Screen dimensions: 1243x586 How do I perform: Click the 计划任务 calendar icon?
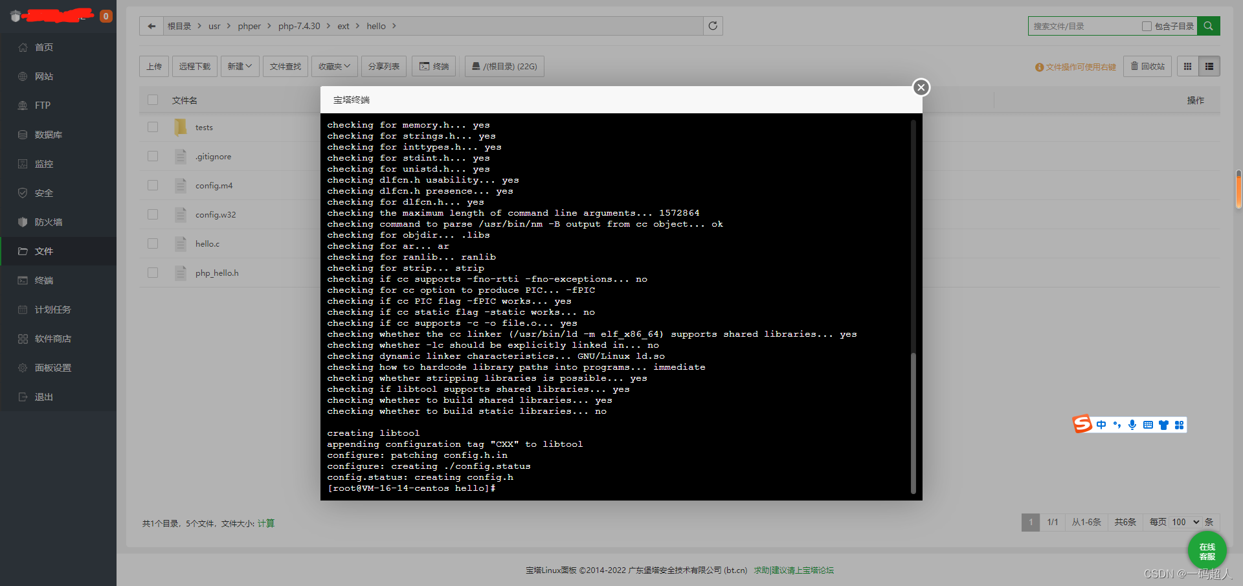[x=23, y=310]
